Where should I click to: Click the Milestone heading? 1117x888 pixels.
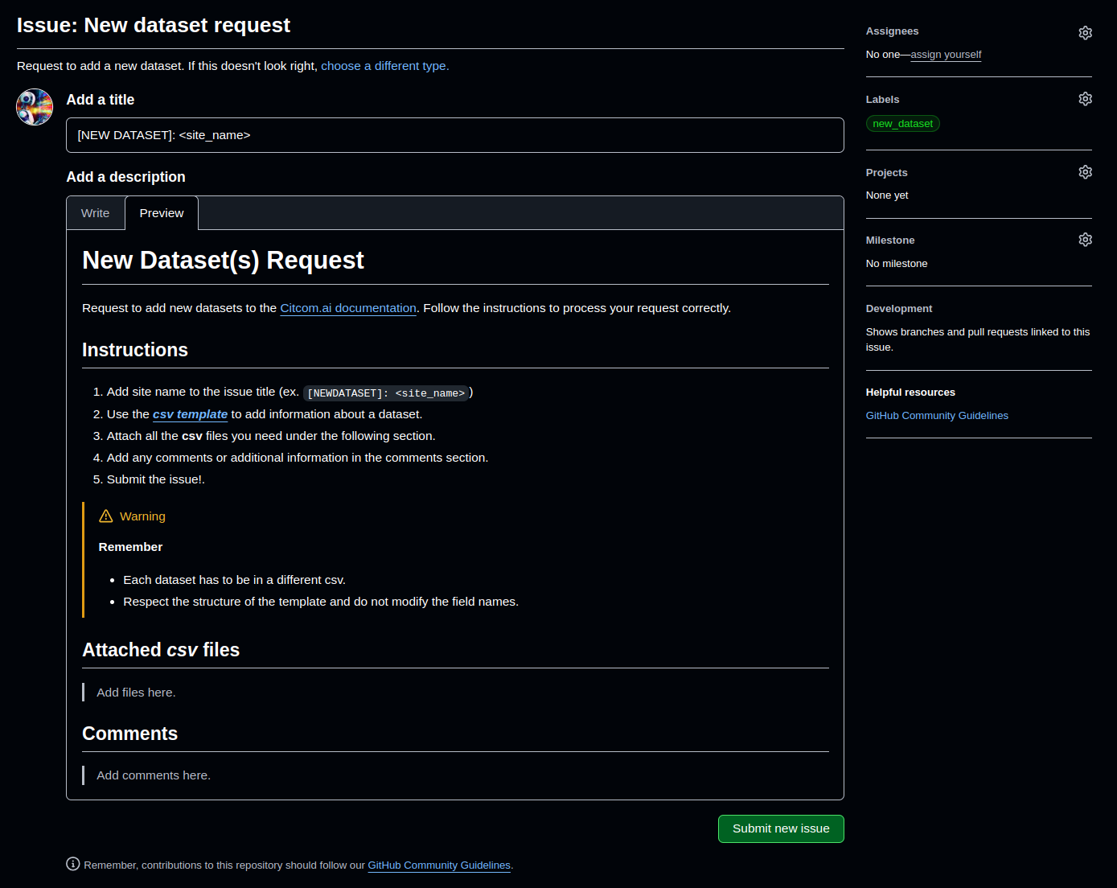pyautogui.click(x=890, y=240)
